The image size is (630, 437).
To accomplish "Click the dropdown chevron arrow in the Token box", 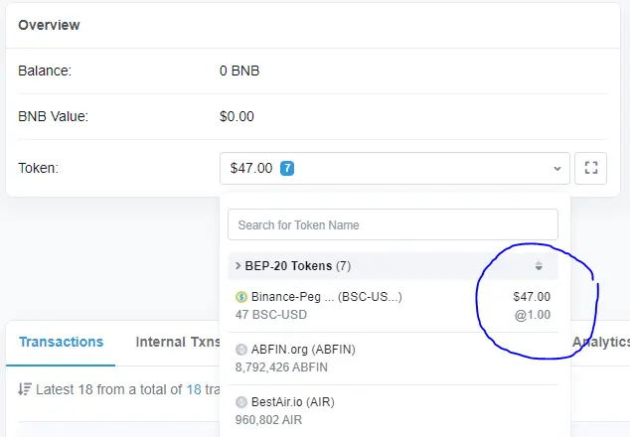I will pyautogui.click(x=556, y=168).
